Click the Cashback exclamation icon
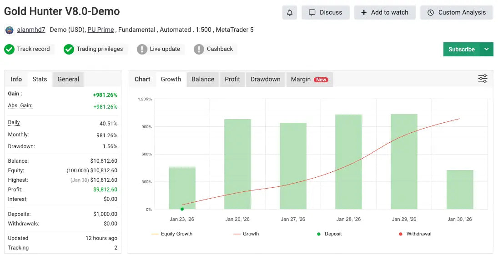 [199, 49]
